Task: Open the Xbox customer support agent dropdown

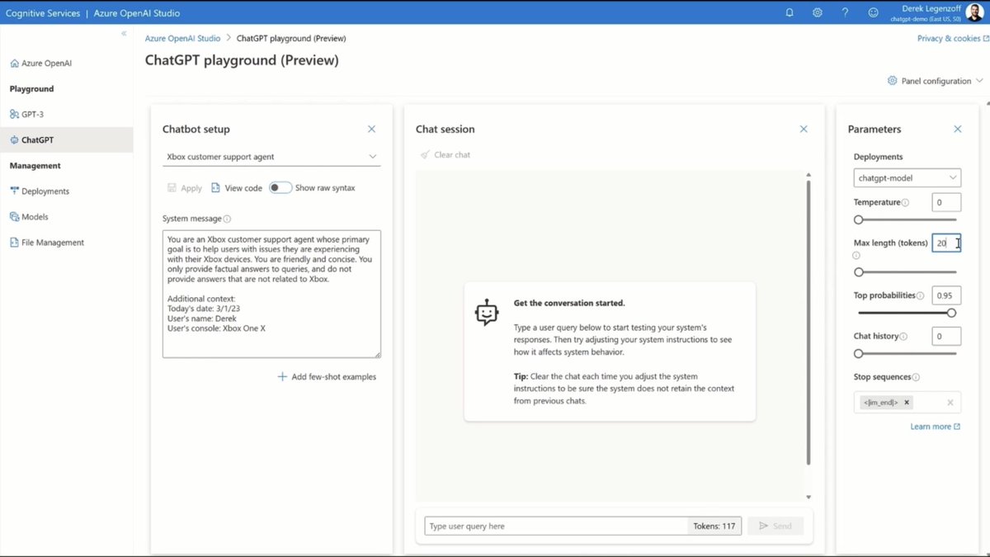Action: (271, 157)
